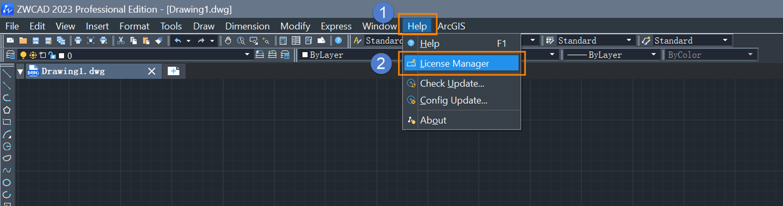This screenshot has height=206, width=783.
Task: Toggle layer 0 freeze sun icon
Action: 33,55
